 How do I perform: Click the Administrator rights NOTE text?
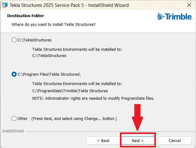[x=93, y=98]
